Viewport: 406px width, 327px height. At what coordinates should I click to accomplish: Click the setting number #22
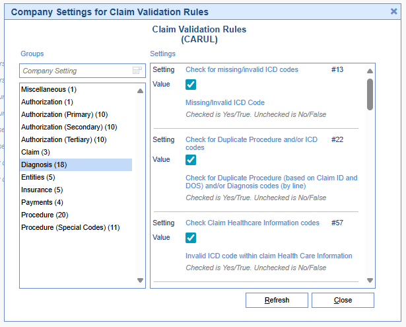tap(337, 139)
